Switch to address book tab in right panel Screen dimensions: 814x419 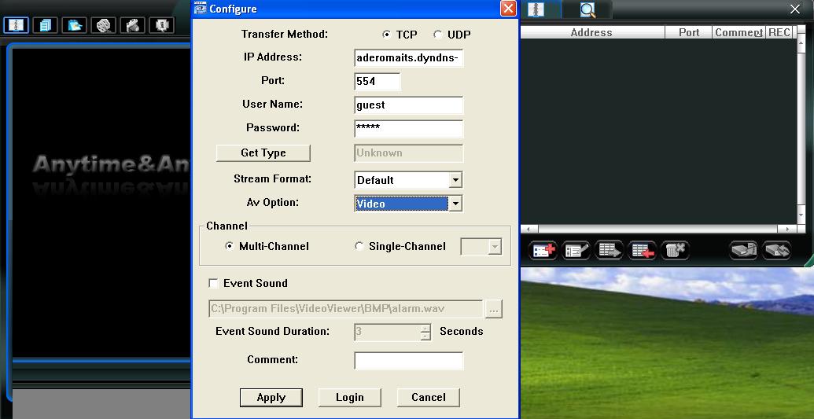(536, 9)
